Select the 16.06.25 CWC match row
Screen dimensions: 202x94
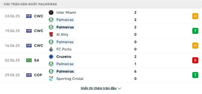click(x=101, y=46)
